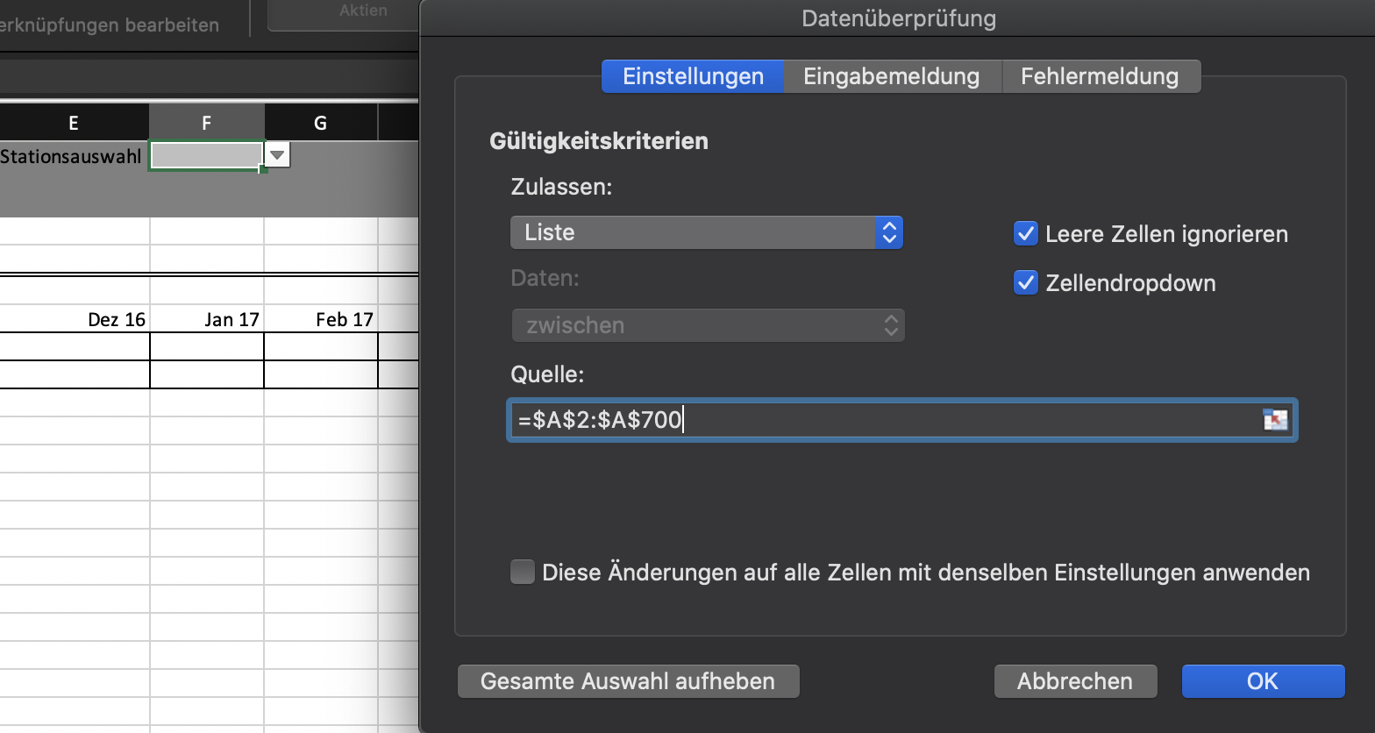Switch to the Fehlermeldung tab
Screen dimensions: 1375x733
[x=1100, y=76]
